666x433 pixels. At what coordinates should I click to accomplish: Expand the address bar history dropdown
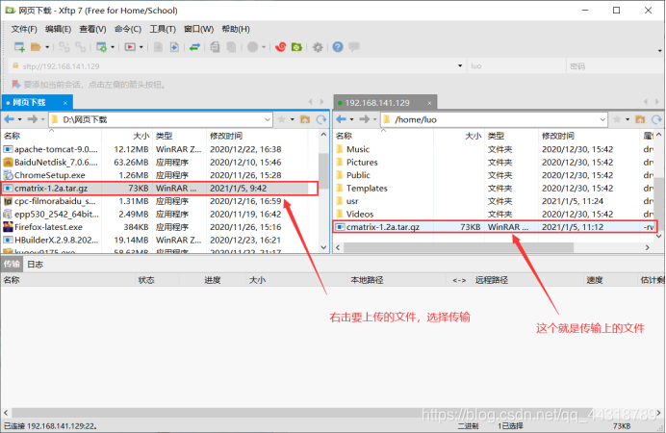pyautogui.click(x=460, y=66)
